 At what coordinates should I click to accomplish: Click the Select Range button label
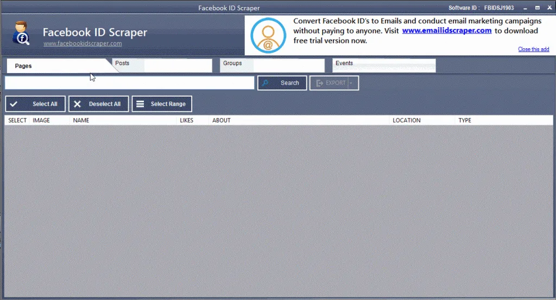coord(168,104)
